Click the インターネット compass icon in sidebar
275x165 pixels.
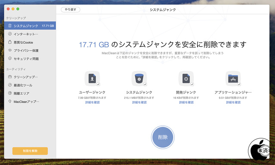click(x=10, y=34)
